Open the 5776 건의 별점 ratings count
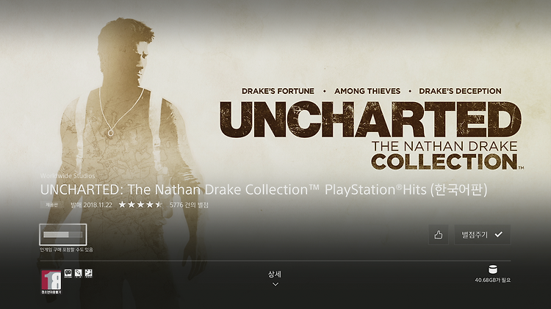This screenshot has width=551, height=309. (x=189, y=205)
